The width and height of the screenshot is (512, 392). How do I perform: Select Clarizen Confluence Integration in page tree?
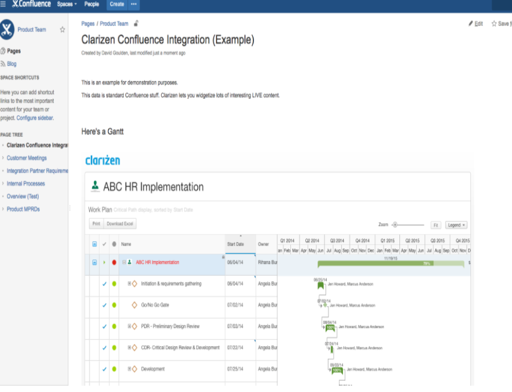coord(37,145)
